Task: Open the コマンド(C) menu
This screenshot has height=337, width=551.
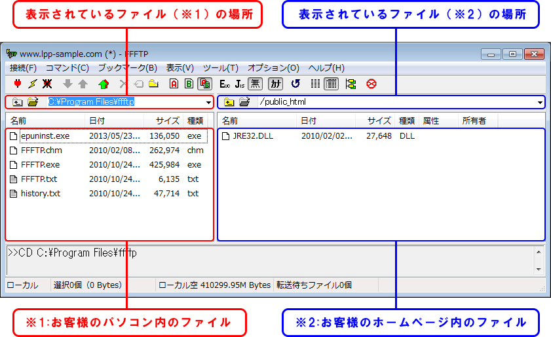Action: tap(67, 68)
